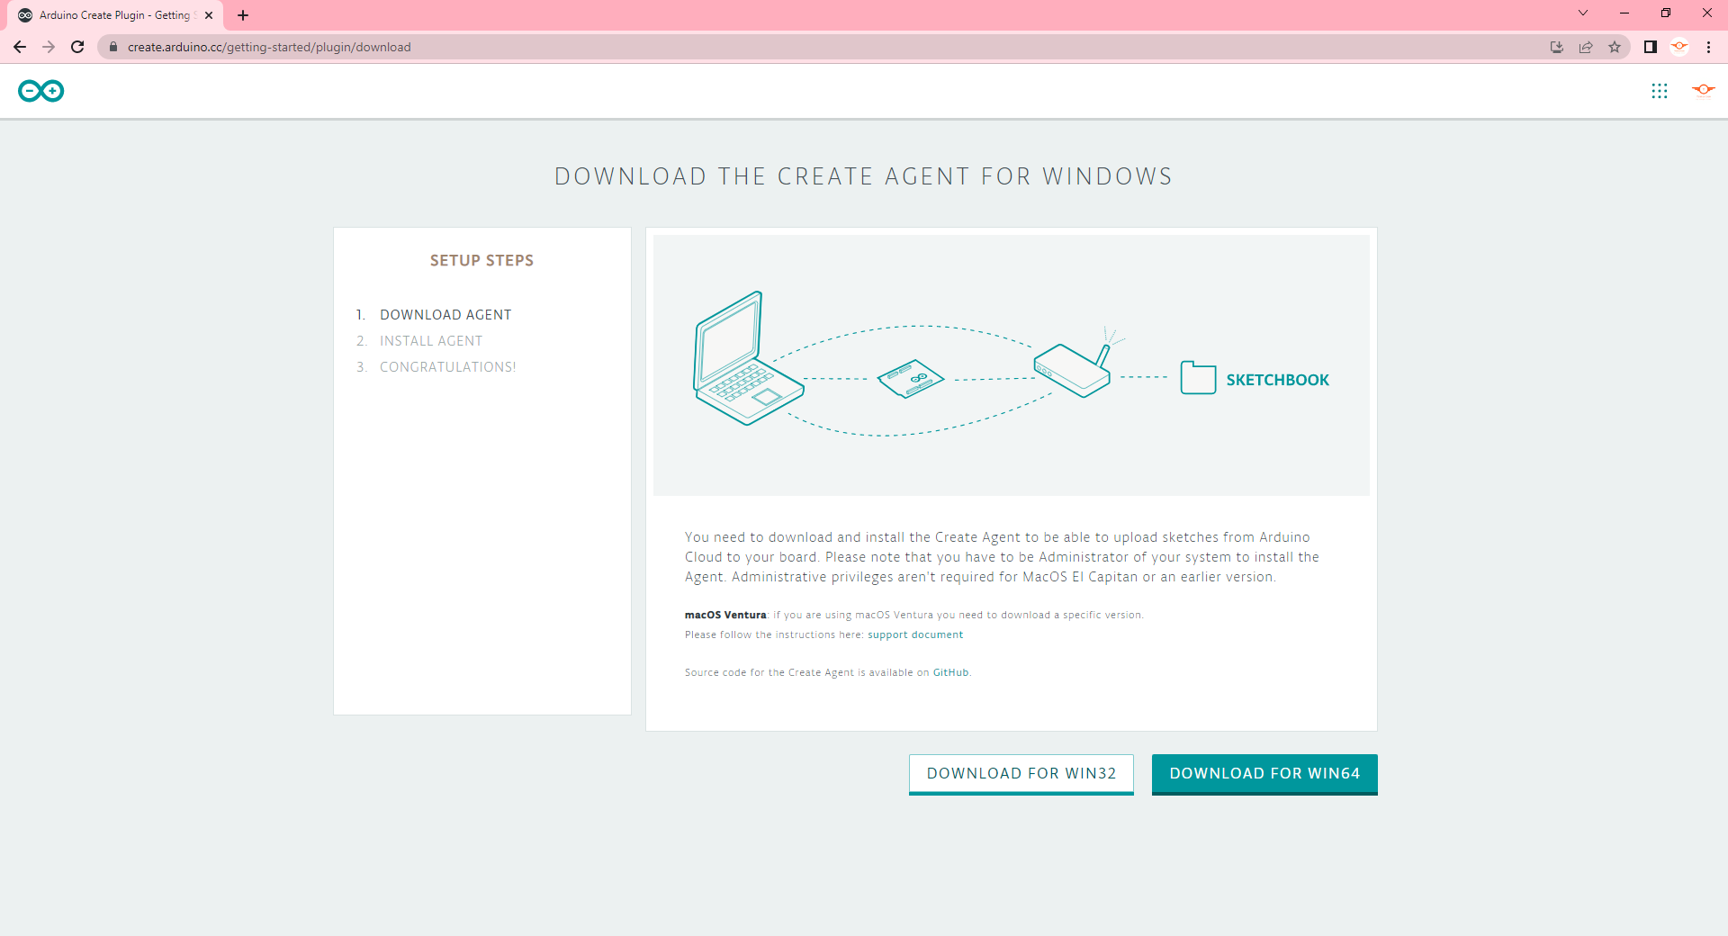Close the Arduino Create Plugin tab
Screen dimensions: 1728x936
pos(209,15)
